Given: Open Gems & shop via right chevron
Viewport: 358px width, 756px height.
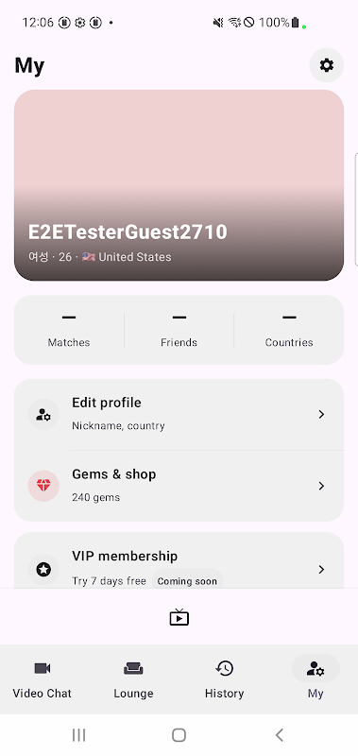Looking at the screenshot, I should click(x=321, y=486).
